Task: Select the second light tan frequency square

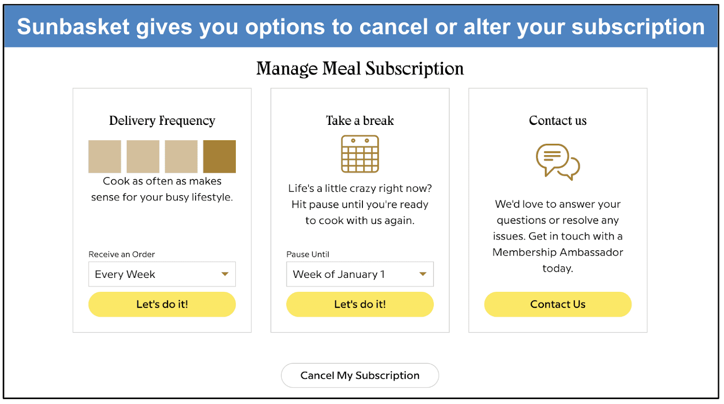Action: [143, 157]
